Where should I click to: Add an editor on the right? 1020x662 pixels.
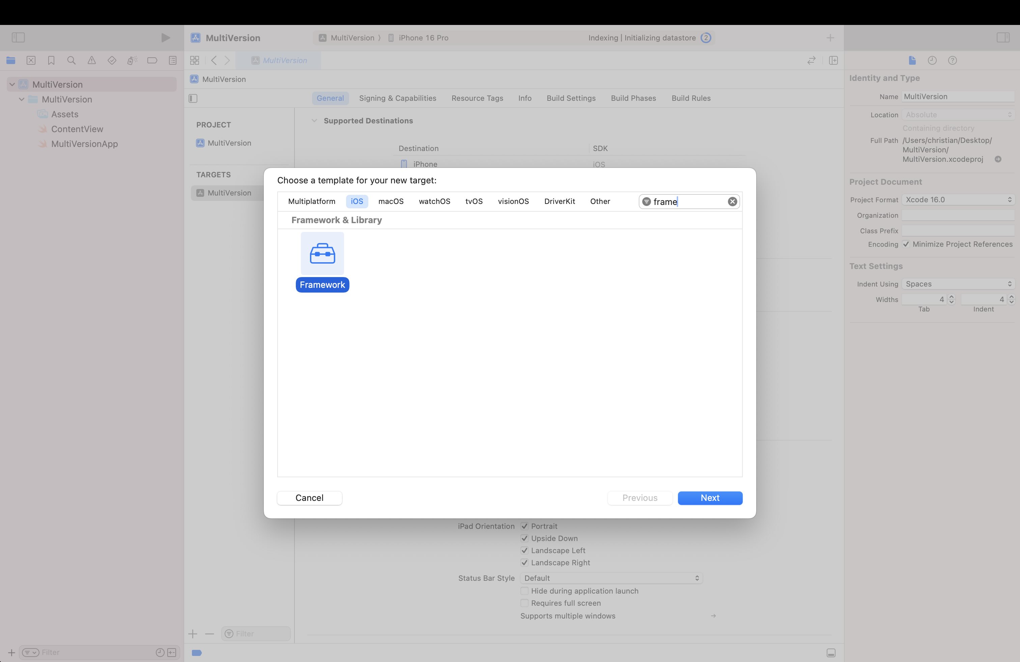coord(833,60)
